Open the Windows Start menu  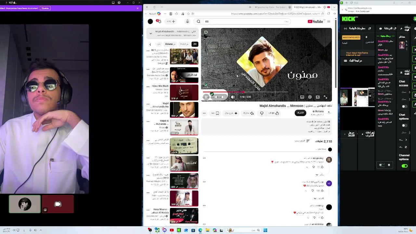[x=265, y=230]
